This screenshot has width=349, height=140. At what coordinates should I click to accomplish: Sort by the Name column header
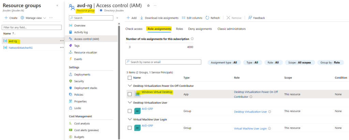pyautogui.click(x=137, y=78)
